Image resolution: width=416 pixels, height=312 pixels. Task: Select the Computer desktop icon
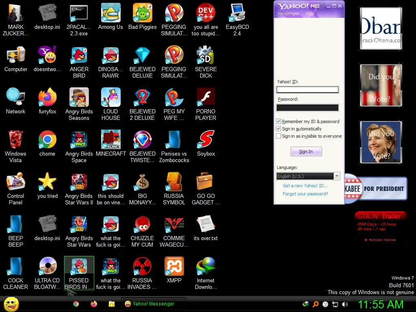click(16, 59)
